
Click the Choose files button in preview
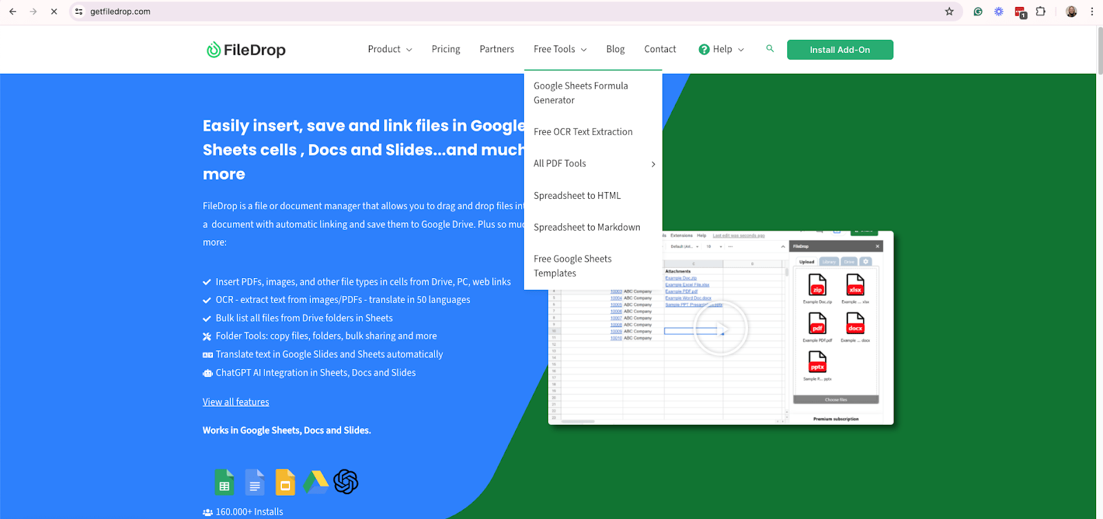click(x=836, y=399)
